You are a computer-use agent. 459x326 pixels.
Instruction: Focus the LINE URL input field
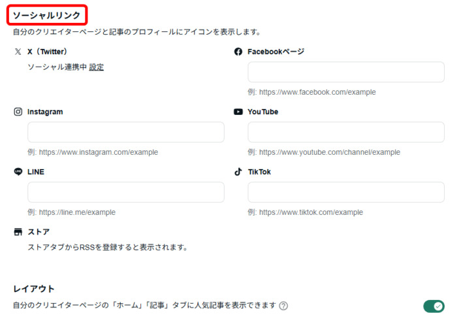125,192
